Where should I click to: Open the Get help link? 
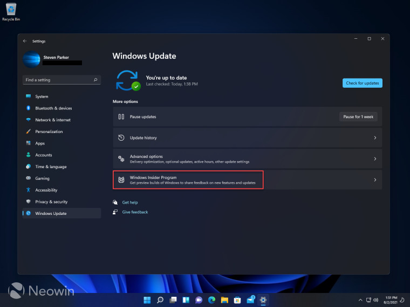[130, 203]
